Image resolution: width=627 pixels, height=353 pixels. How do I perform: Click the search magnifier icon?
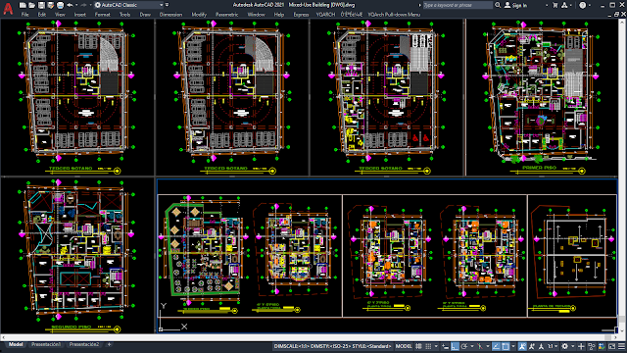click(498, 5)
